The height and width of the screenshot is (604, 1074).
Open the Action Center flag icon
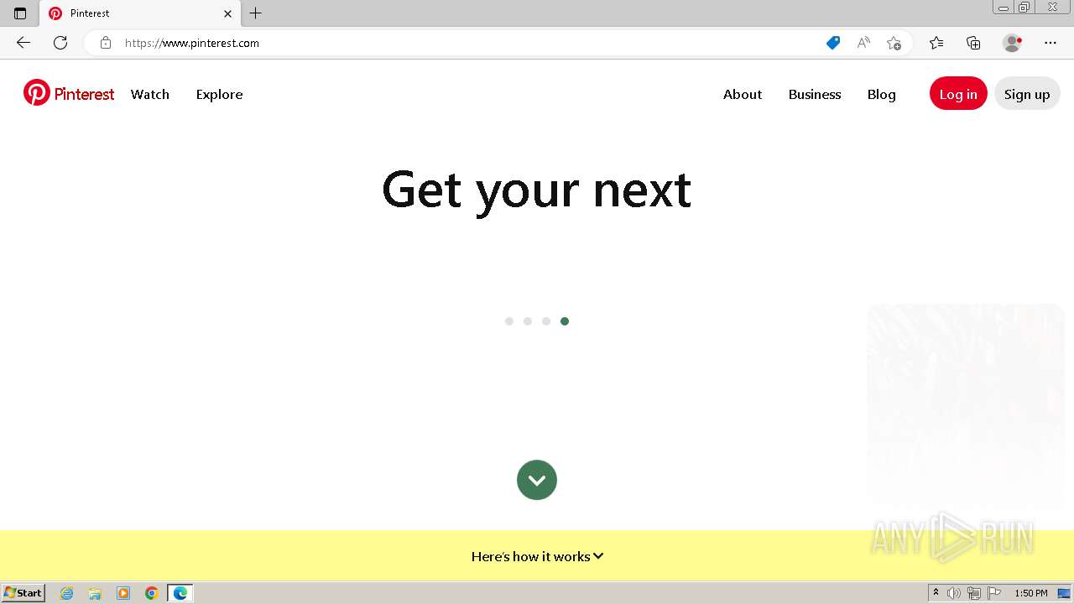[x=994, y=593]
